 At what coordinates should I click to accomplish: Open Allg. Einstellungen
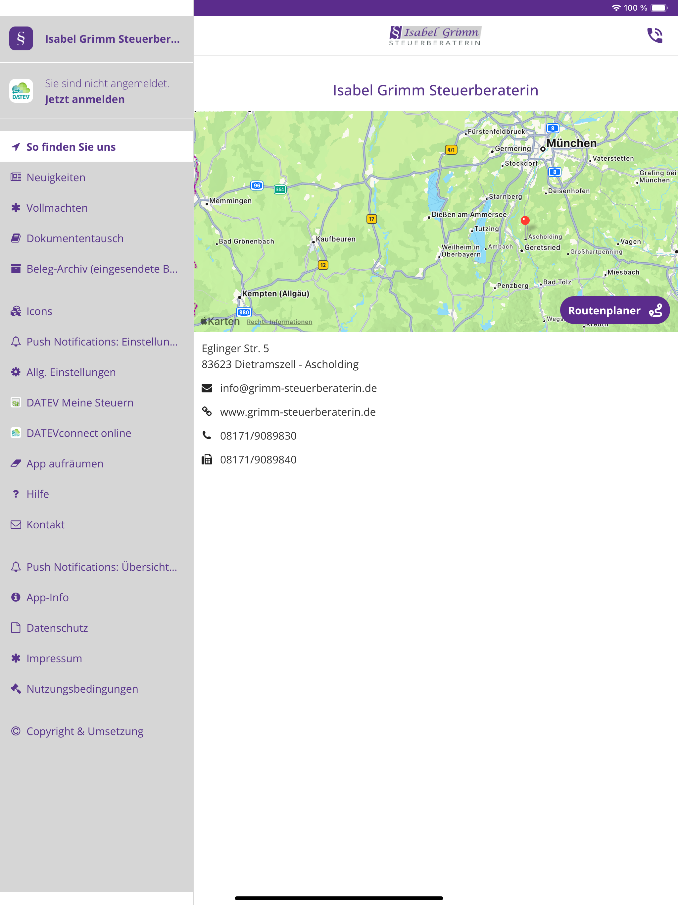[97, 372]
